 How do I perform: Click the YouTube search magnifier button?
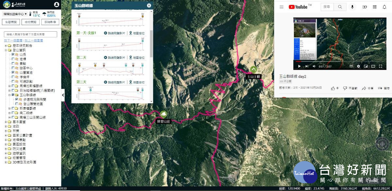pyautogui.click(x=340, y=7)
